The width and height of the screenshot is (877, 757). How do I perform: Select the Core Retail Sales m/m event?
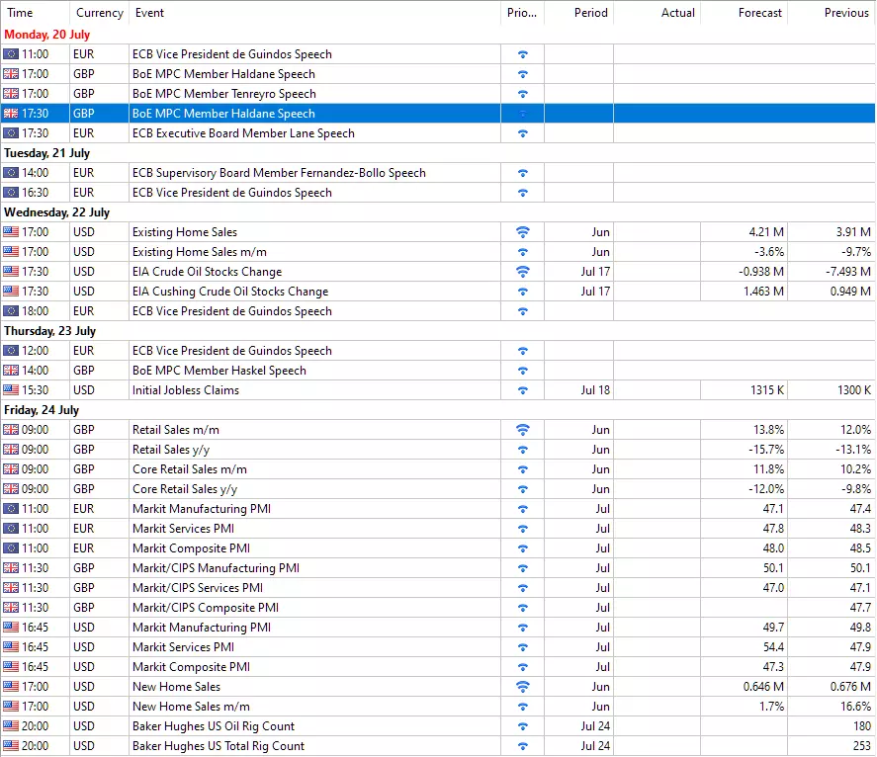coord(190,469)
